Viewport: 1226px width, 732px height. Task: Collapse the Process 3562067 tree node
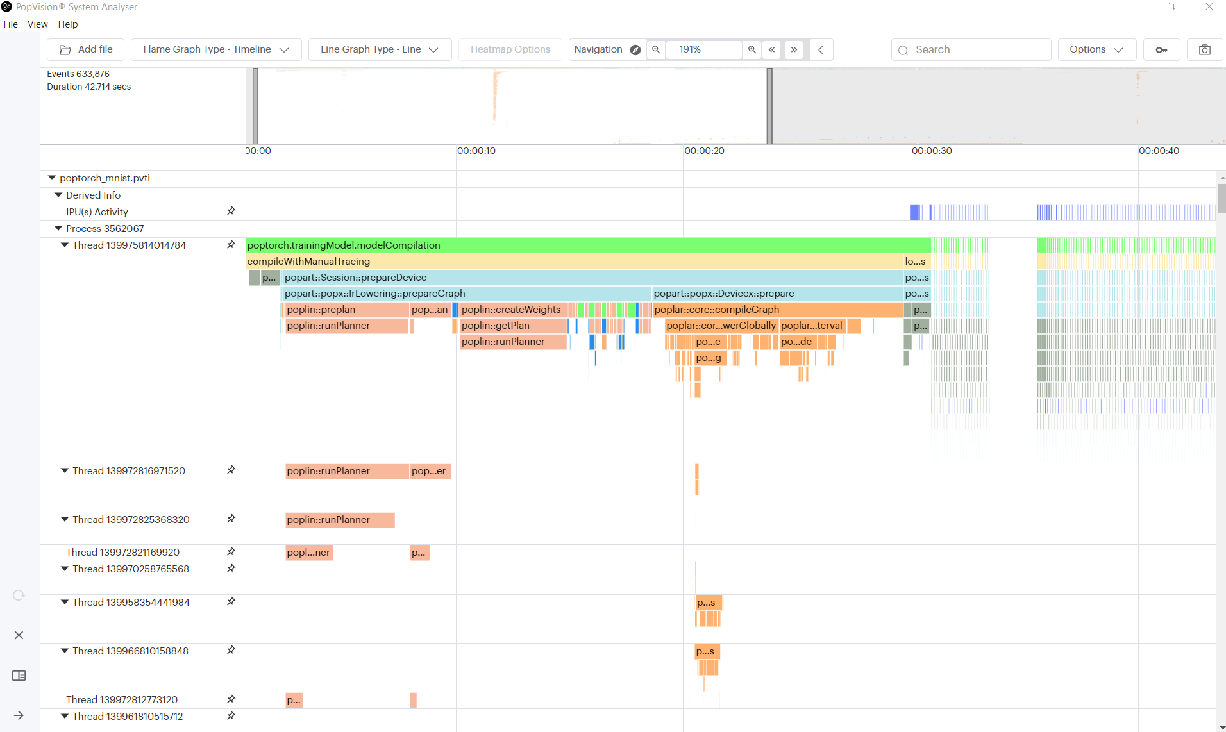click(x=58, y=228)
